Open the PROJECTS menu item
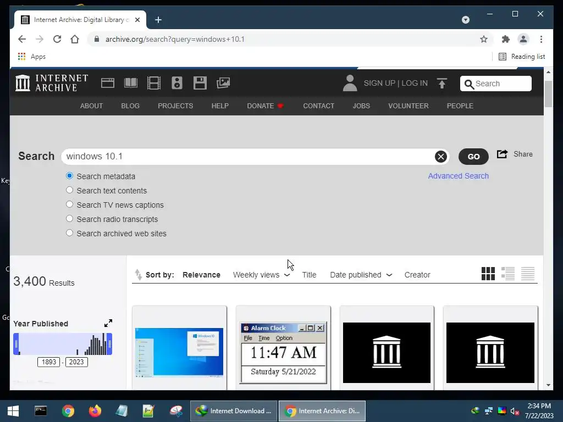 point(175,106)
